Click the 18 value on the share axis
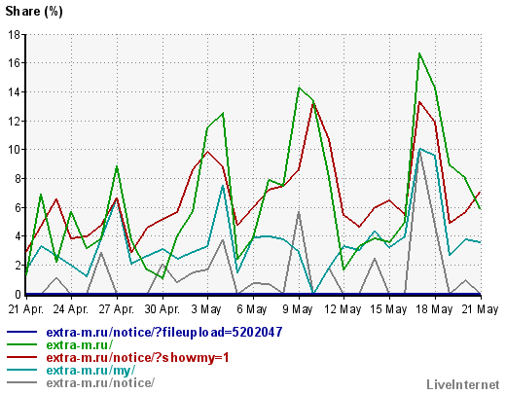 click(14, 34)
